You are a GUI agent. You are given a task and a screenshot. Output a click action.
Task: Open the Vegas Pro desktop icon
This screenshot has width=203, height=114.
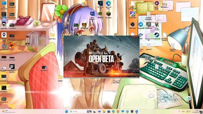[x=100, y=3]
